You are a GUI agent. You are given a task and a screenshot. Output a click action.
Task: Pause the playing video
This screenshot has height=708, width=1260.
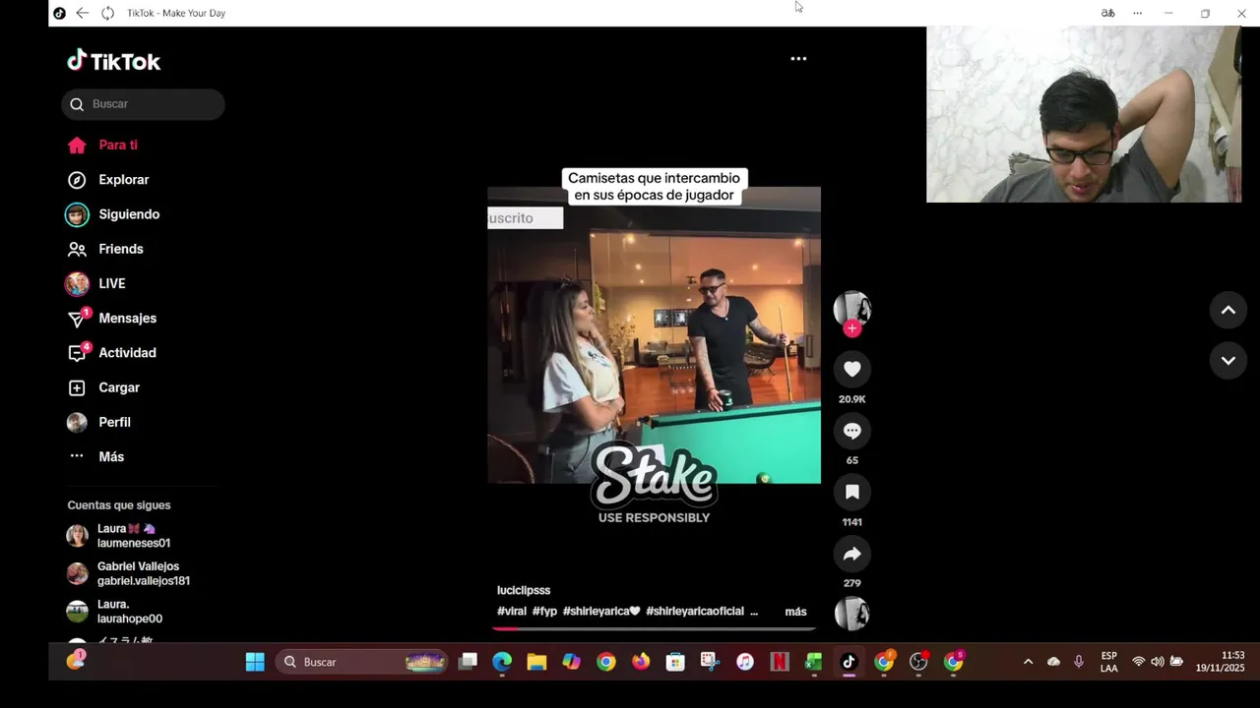click(655, 335)
